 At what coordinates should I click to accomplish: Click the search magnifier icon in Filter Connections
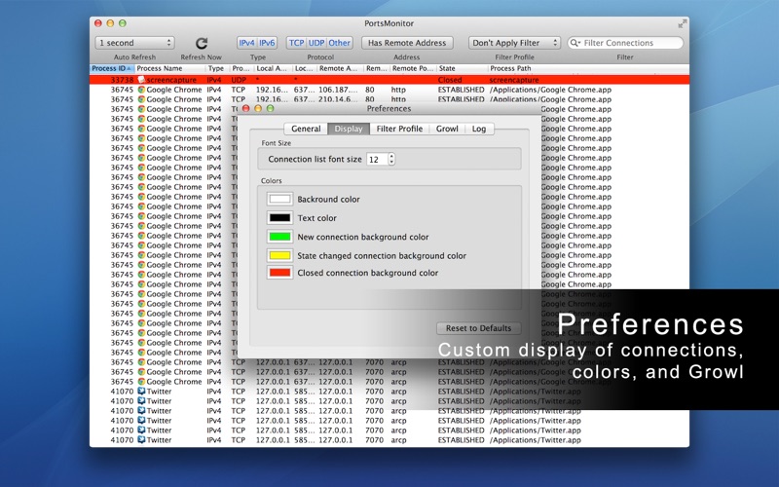(575, 43)
